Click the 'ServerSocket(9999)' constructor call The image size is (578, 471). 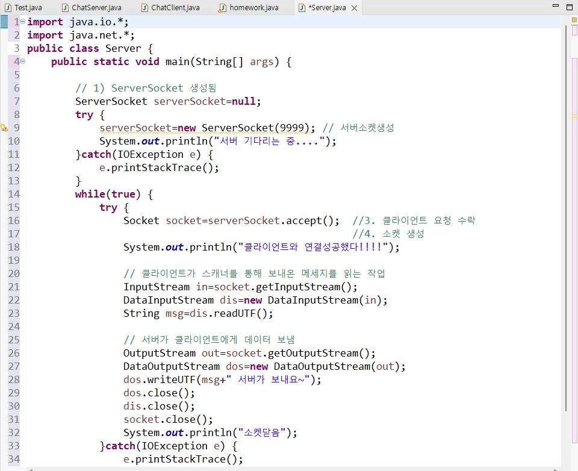click(255, 128)
